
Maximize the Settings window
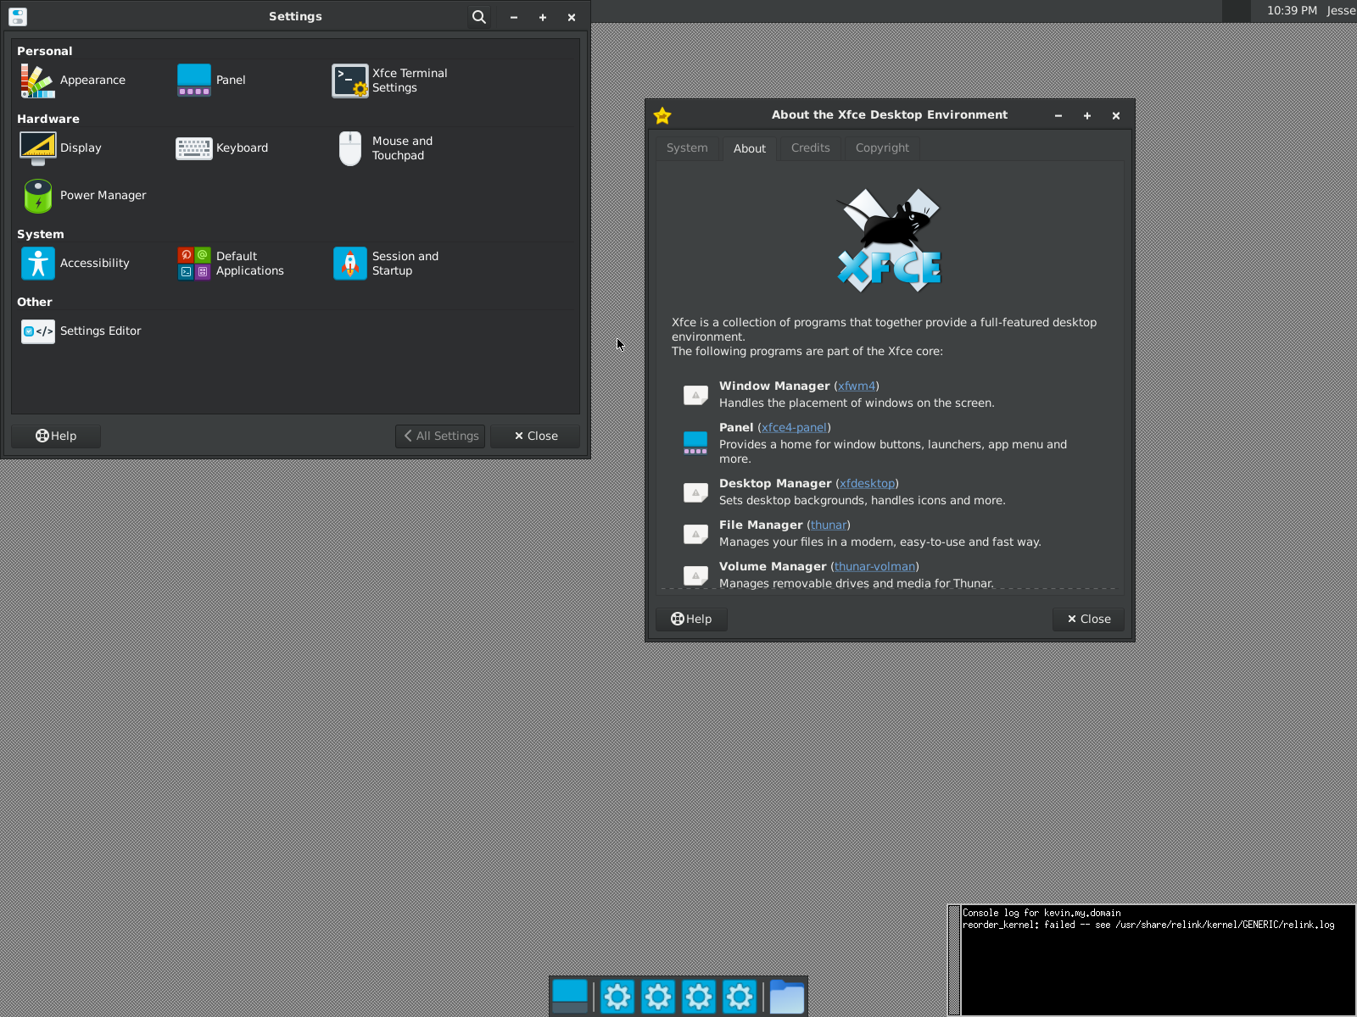pyautogui.click(x=543, y=17)
